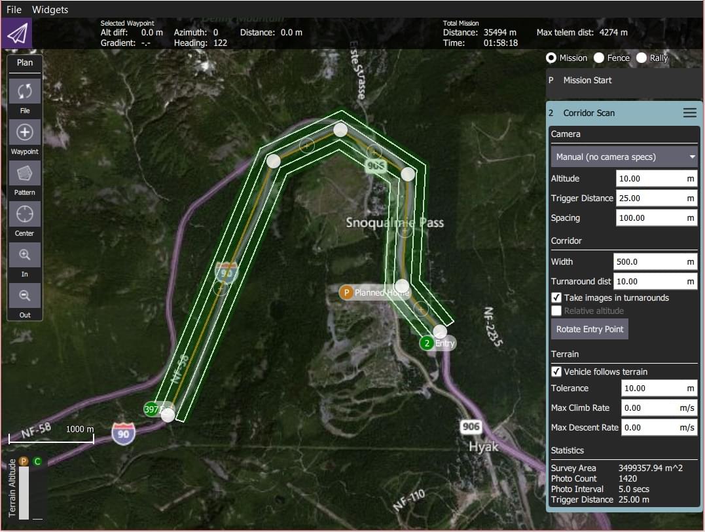
Task: Select the Rally radio button
Action: 641,58
